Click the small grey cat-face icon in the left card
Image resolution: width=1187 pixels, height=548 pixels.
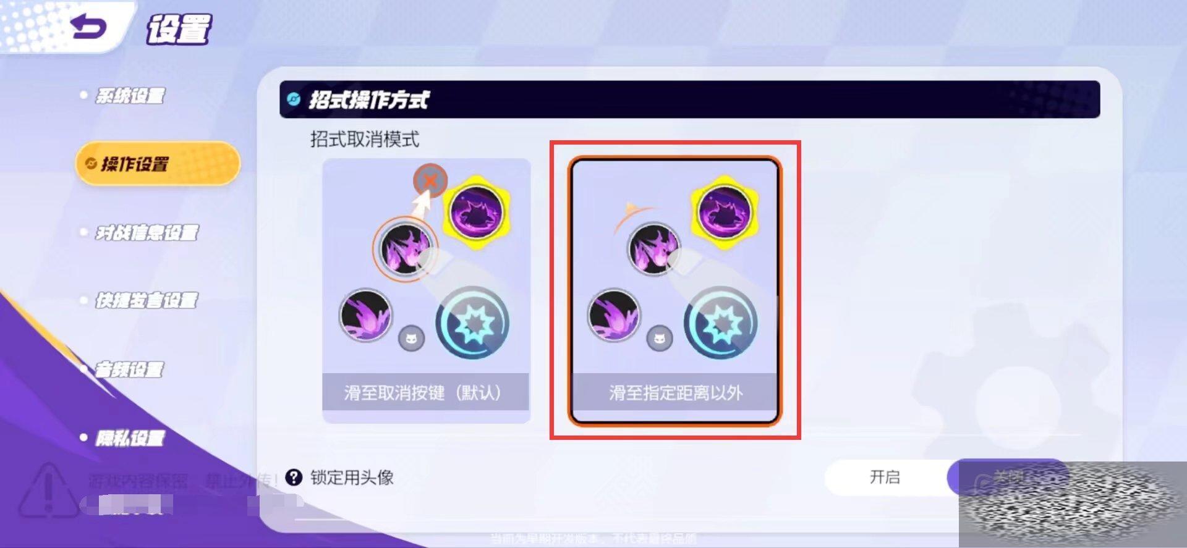(412, 338)
